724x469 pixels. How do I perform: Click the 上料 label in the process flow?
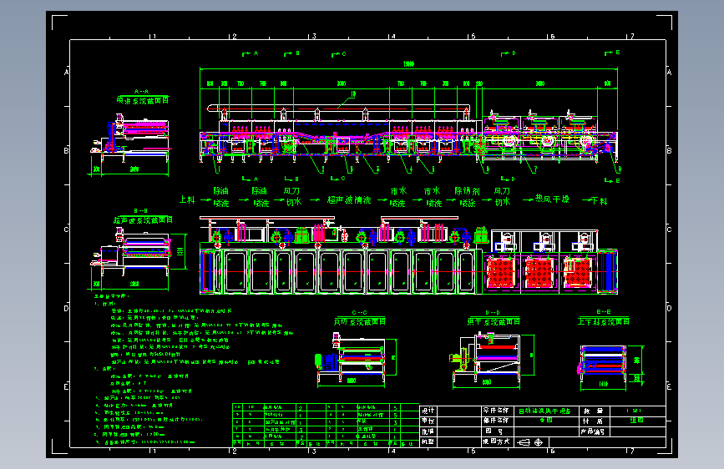[187, 199]
